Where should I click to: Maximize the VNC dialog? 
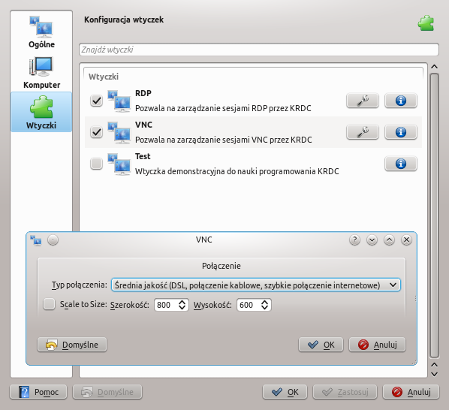pyautogui.click(x=389, y=240)
